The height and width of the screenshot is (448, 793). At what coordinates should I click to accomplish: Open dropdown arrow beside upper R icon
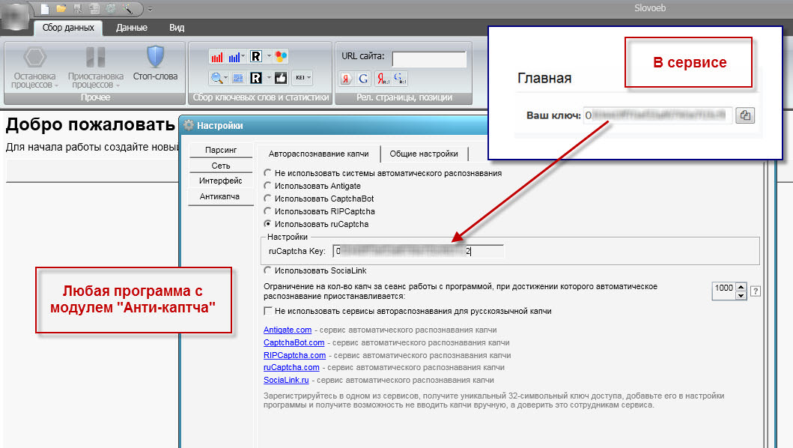point(269,56)
